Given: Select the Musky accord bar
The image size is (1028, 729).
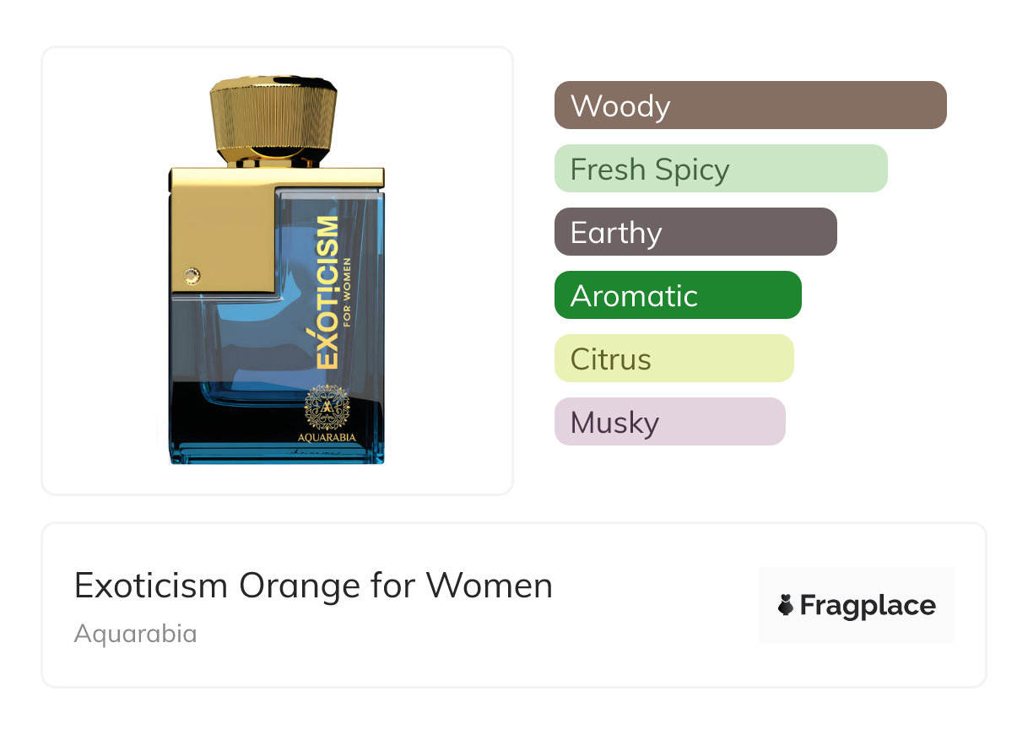Looking at the screenshot, I should coord(669,422).
